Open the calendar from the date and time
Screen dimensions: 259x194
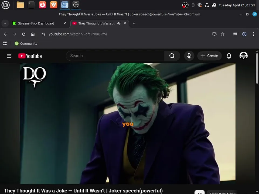(x=237, y=5)
